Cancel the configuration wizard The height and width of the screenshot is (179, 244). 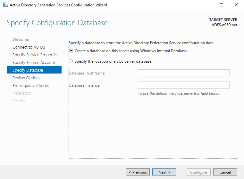click(225, 172)
